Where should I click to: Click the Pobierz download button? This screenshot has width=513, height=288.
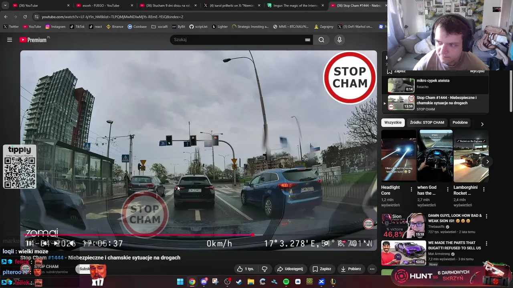[x=351, y=269]
